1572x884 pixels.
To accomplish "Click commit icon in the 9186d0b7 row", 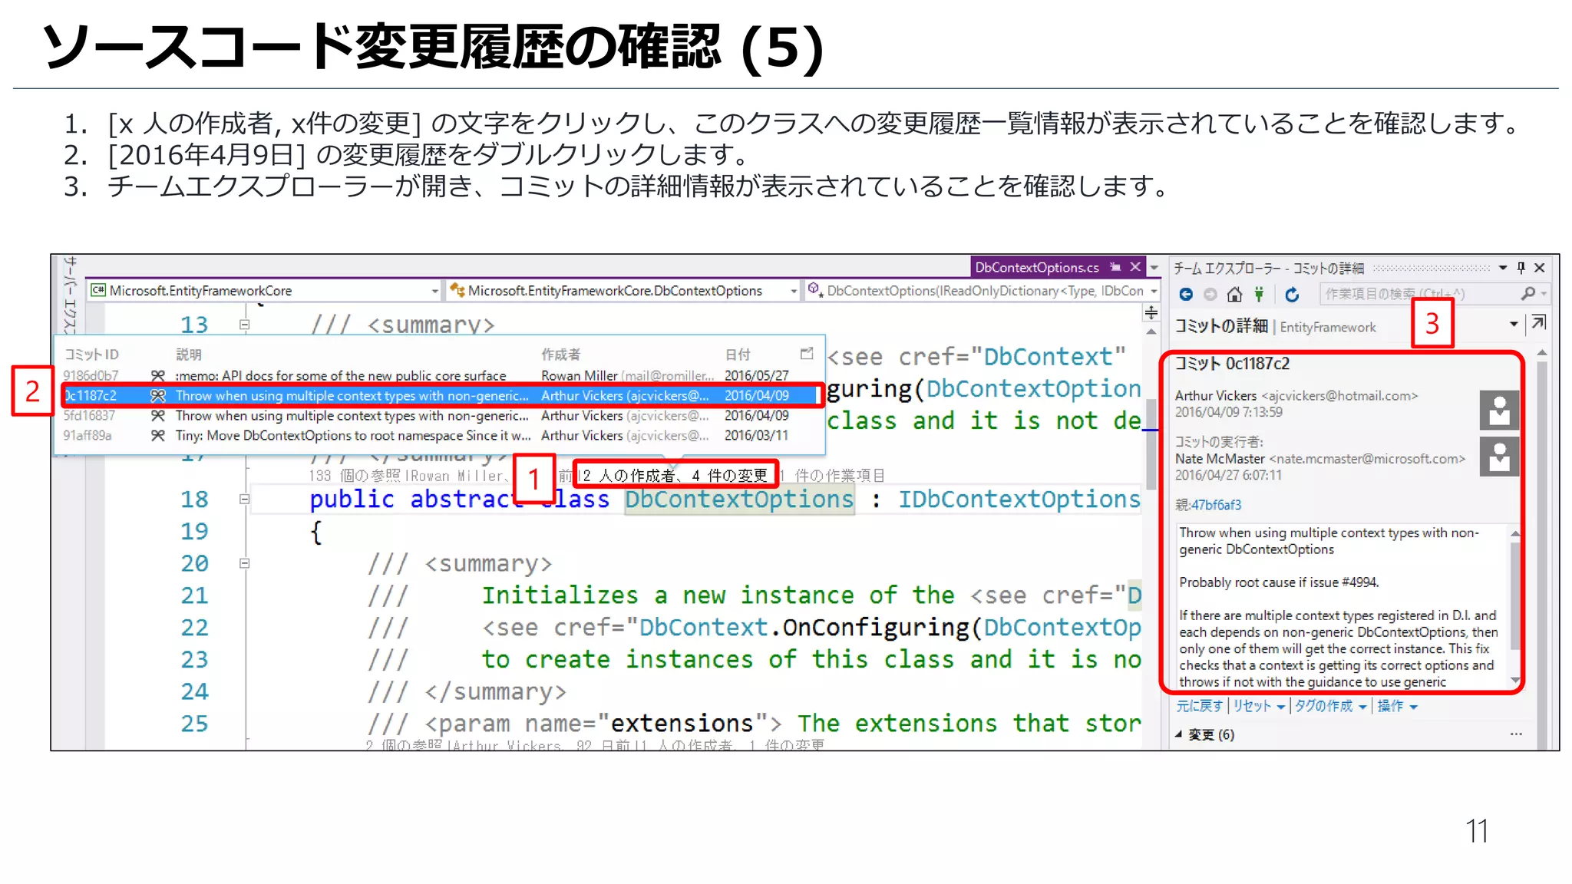I will point(157,375).
